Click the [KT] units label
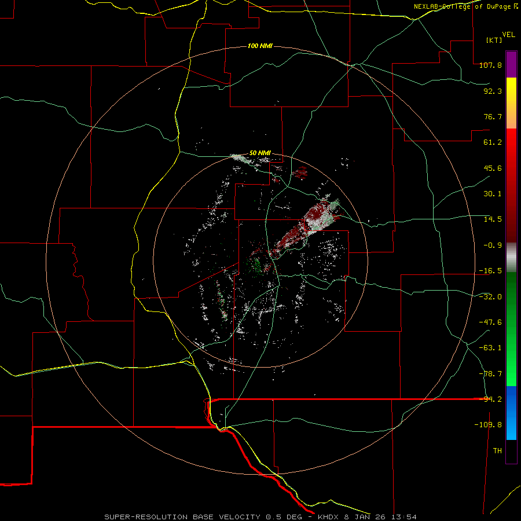This screenshot has height=521, width=521. [494, 40]
